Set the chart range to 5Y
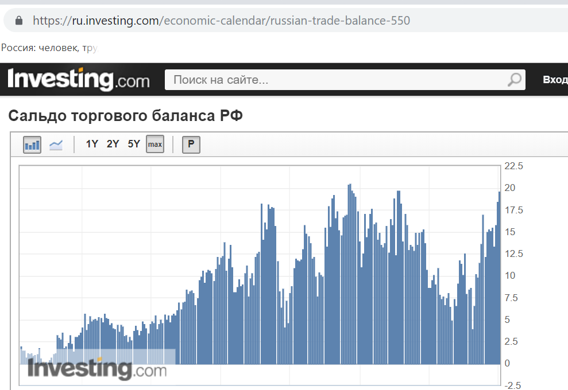 [x=134, y=145]
